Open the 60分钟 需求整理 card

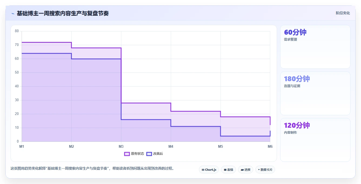315,47
